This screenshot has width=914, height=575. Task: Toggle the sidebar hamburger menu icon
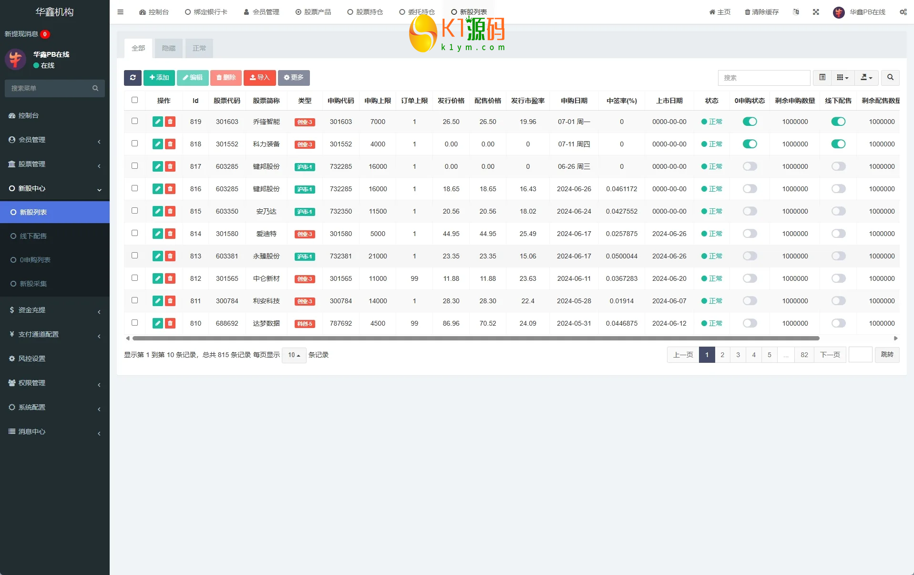click(120, 12)
